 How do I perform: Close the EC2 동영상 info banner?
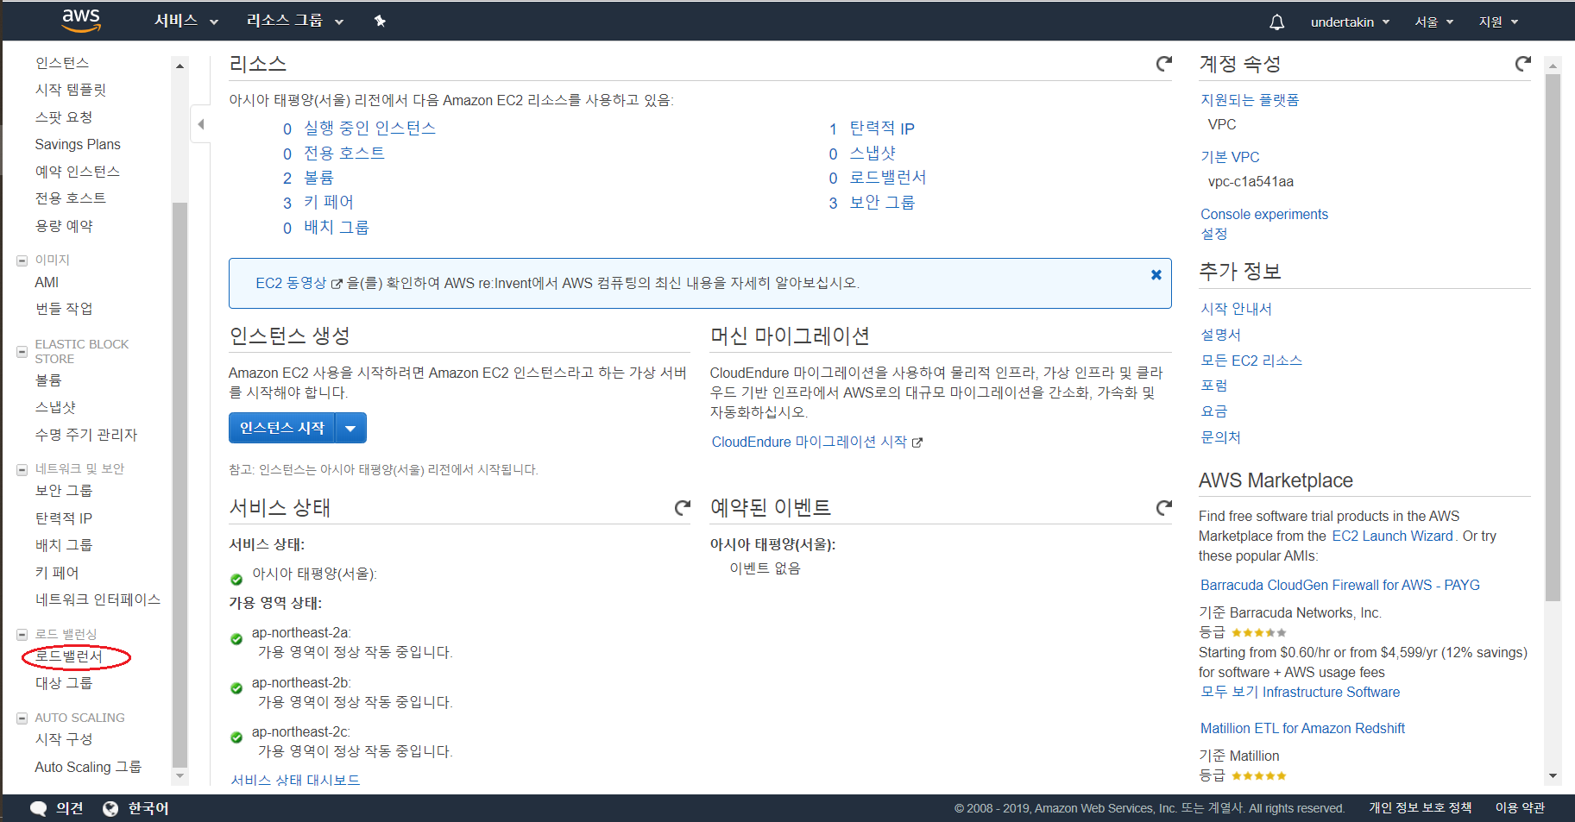[x=1156, y=275]
